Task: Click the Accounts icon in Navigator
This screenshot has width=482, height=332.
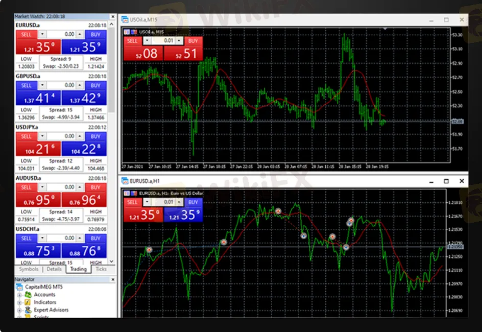Action: click(x=28, y=295)
